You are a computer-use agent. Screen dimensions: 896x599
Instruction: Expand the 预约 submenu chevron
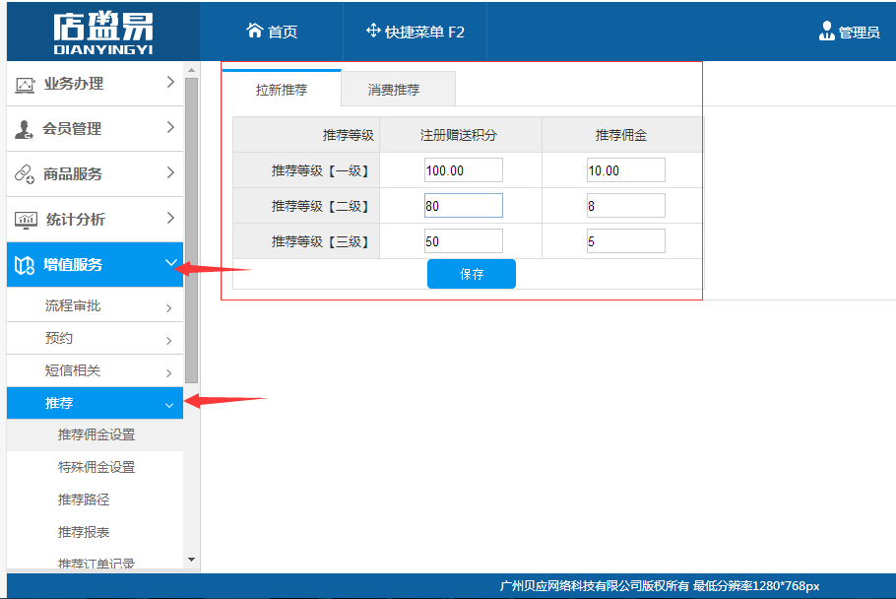pyautogui.click(x=168, y=341)
